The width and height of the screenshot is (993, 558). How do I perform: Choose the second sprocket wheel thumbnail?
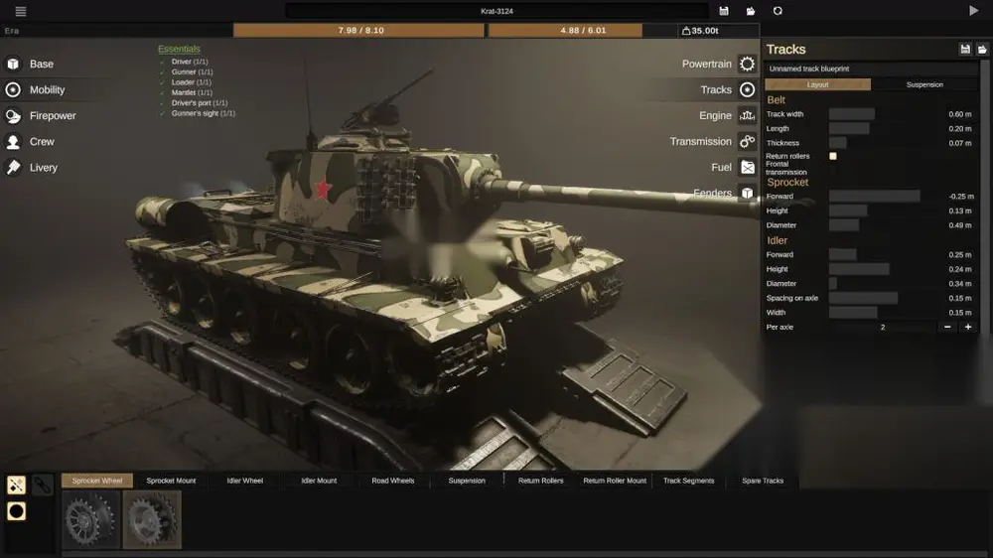coord(152,519)
